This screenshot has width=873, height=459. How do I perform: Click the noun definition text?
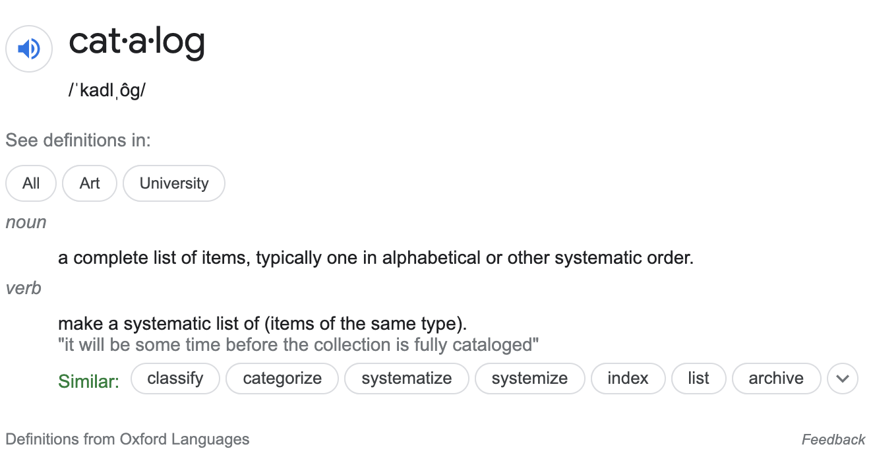376,258
